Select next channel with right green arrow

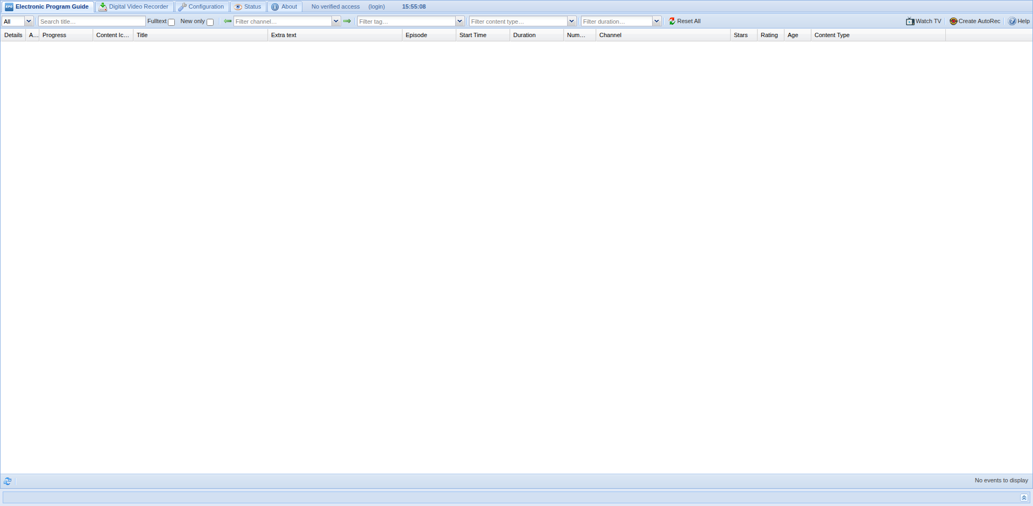coord(347,21)
